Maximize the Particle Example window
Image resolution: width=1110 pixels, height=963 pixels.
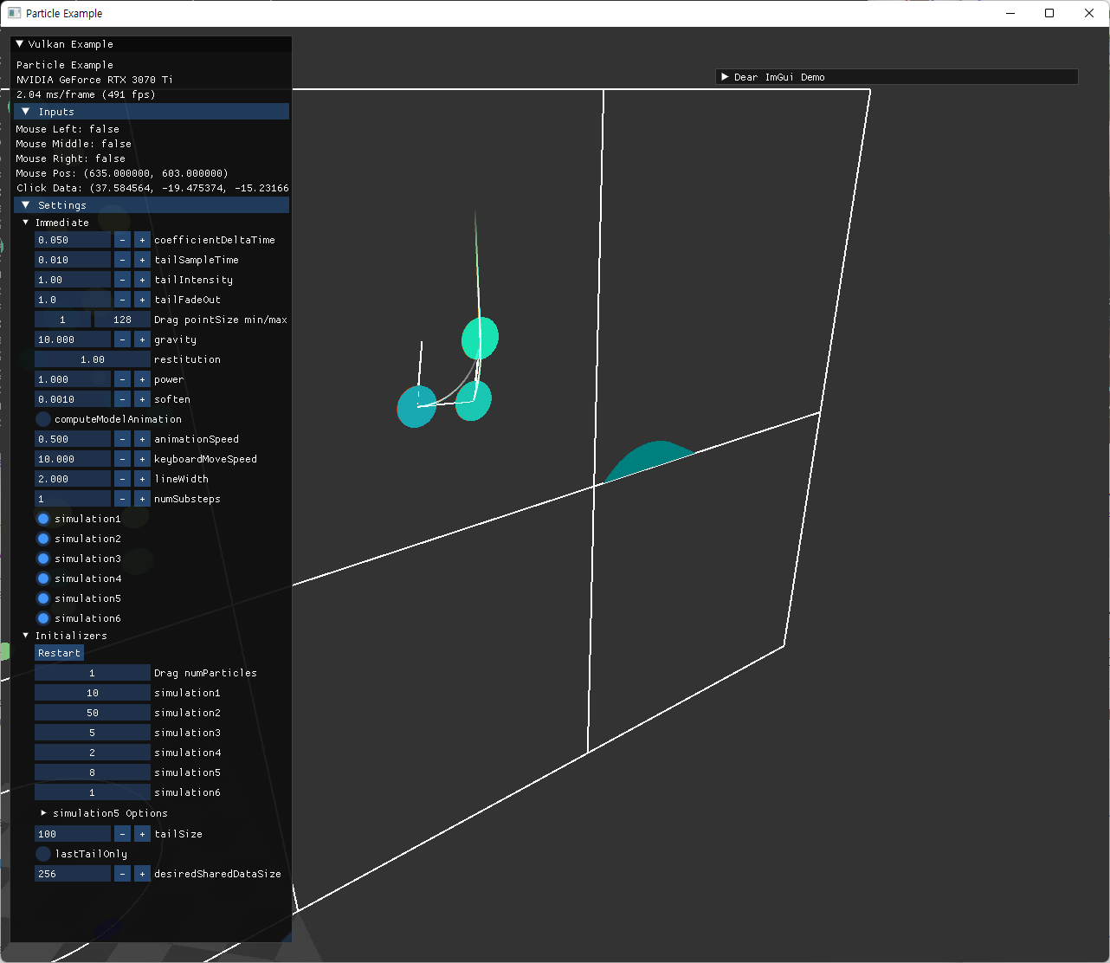point(1049,13)
